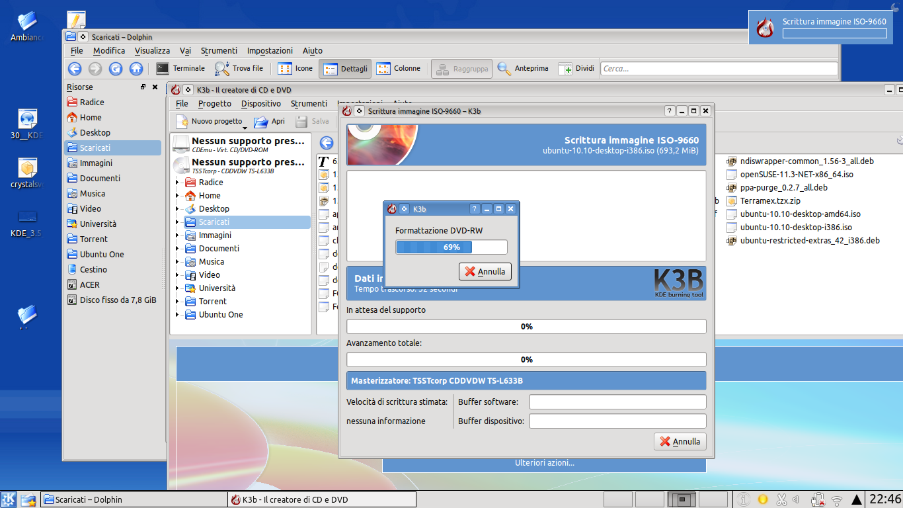Expand Radice in K3b folder tree
The image size is (903, 508).
click(x=177, y=183)
